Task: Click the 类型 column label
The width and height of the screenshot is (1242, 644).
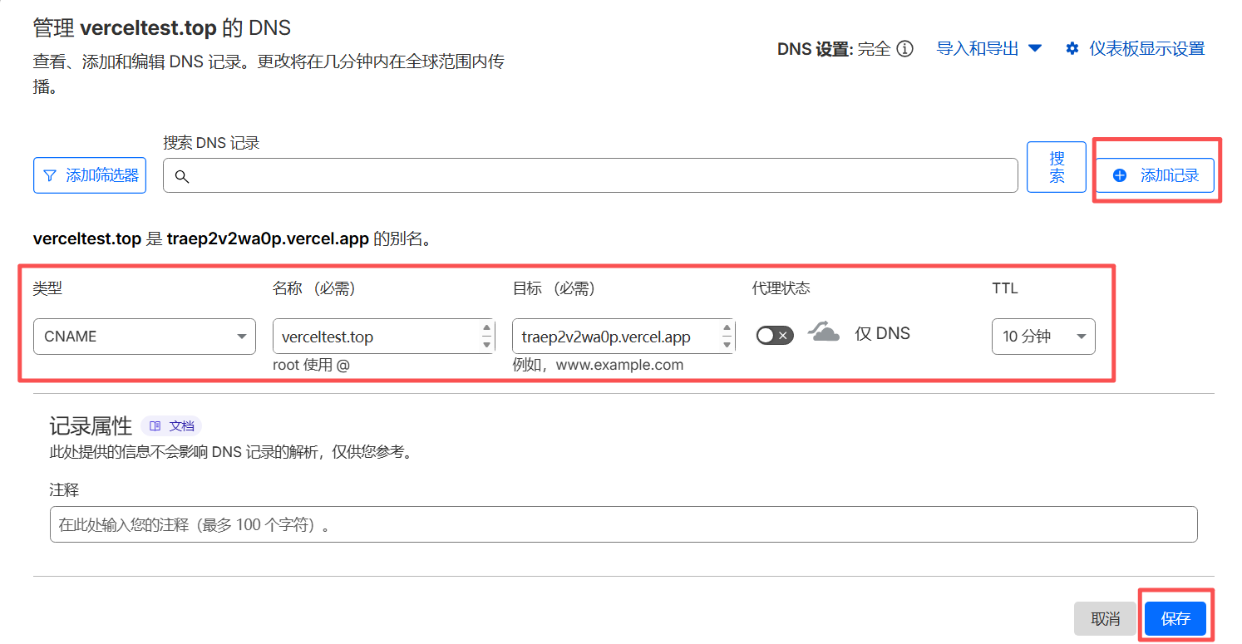Action: (47, 288)
